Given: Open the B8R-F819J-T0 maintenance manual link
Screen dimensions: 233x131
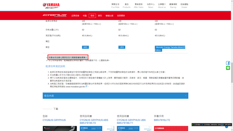Looking at the screenshot, I should click(162, 120).
